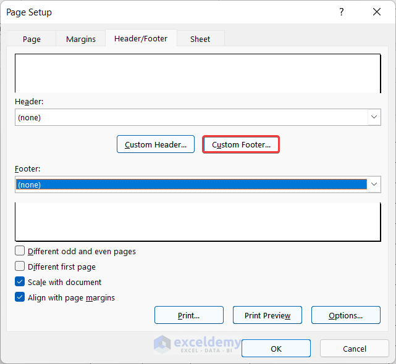Go to the Sheet tab

pos(200,39)
